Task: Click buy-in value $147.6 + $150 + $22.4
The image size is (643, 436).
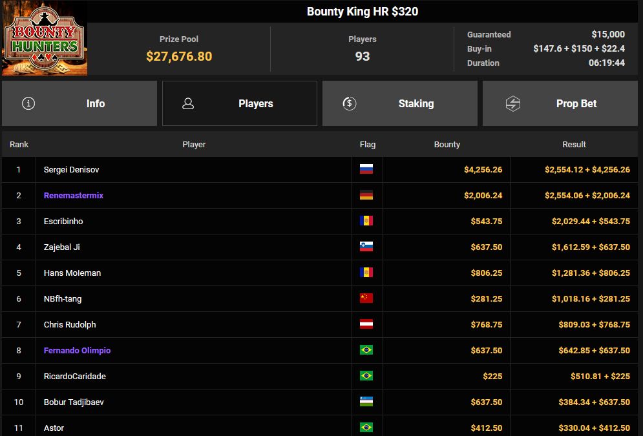Action: point(579,48)
